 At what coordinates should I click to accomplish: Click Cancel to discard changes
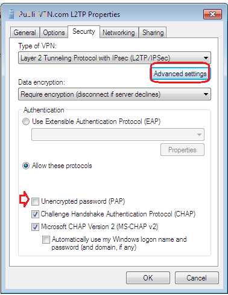[x=197, y=278]
